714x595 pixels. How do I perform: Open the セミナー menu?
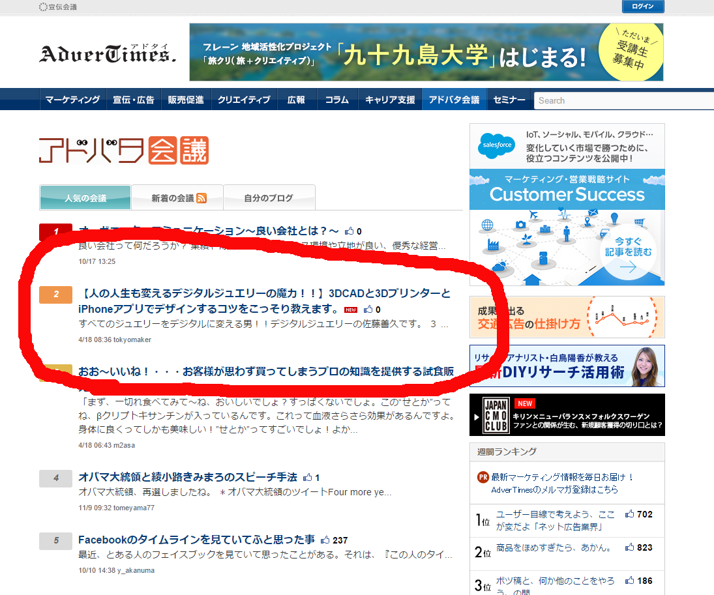point(509,100)
